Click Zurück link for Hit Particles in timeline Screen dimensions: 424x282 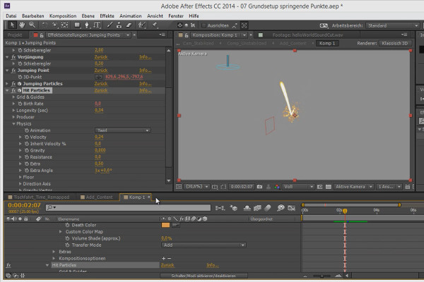[167, 265]
